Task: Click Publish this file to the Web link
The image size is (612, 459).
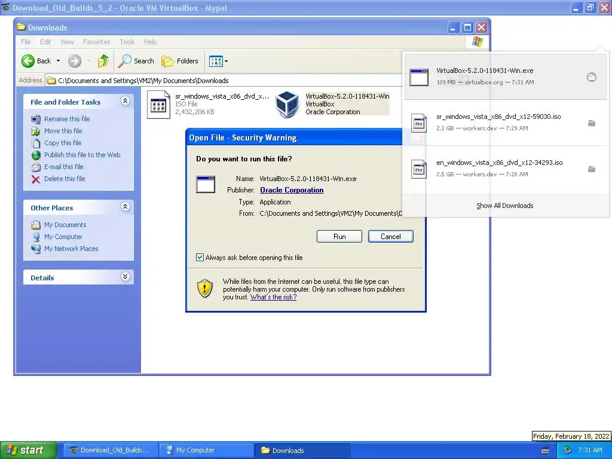Action: pyautogui.click(x=82, y=155)
